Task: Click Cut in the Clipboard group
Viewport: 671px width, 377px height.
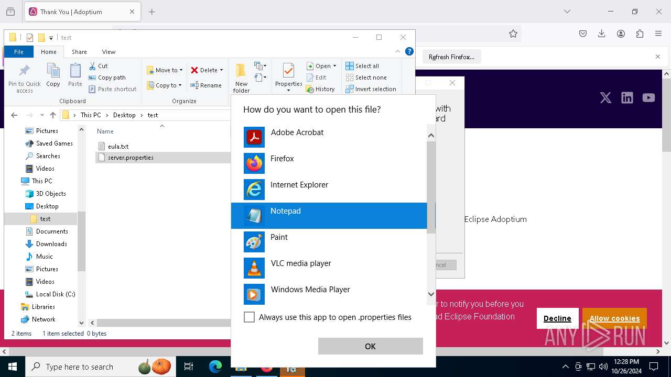Action: [x=98, y=66]
